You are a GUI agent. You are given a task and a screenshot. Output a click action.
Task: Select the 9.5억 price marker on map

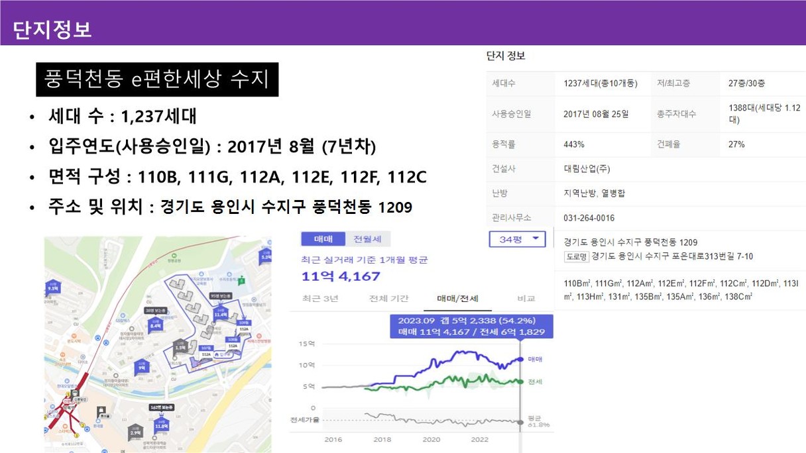tap(53, 287)
